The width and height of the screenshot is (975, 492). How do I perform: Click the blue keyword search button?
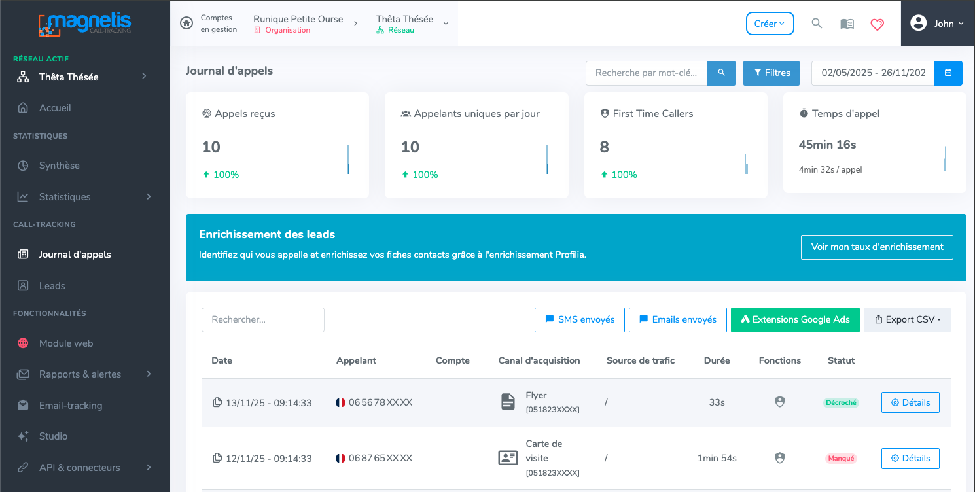(x=721, y=73)
